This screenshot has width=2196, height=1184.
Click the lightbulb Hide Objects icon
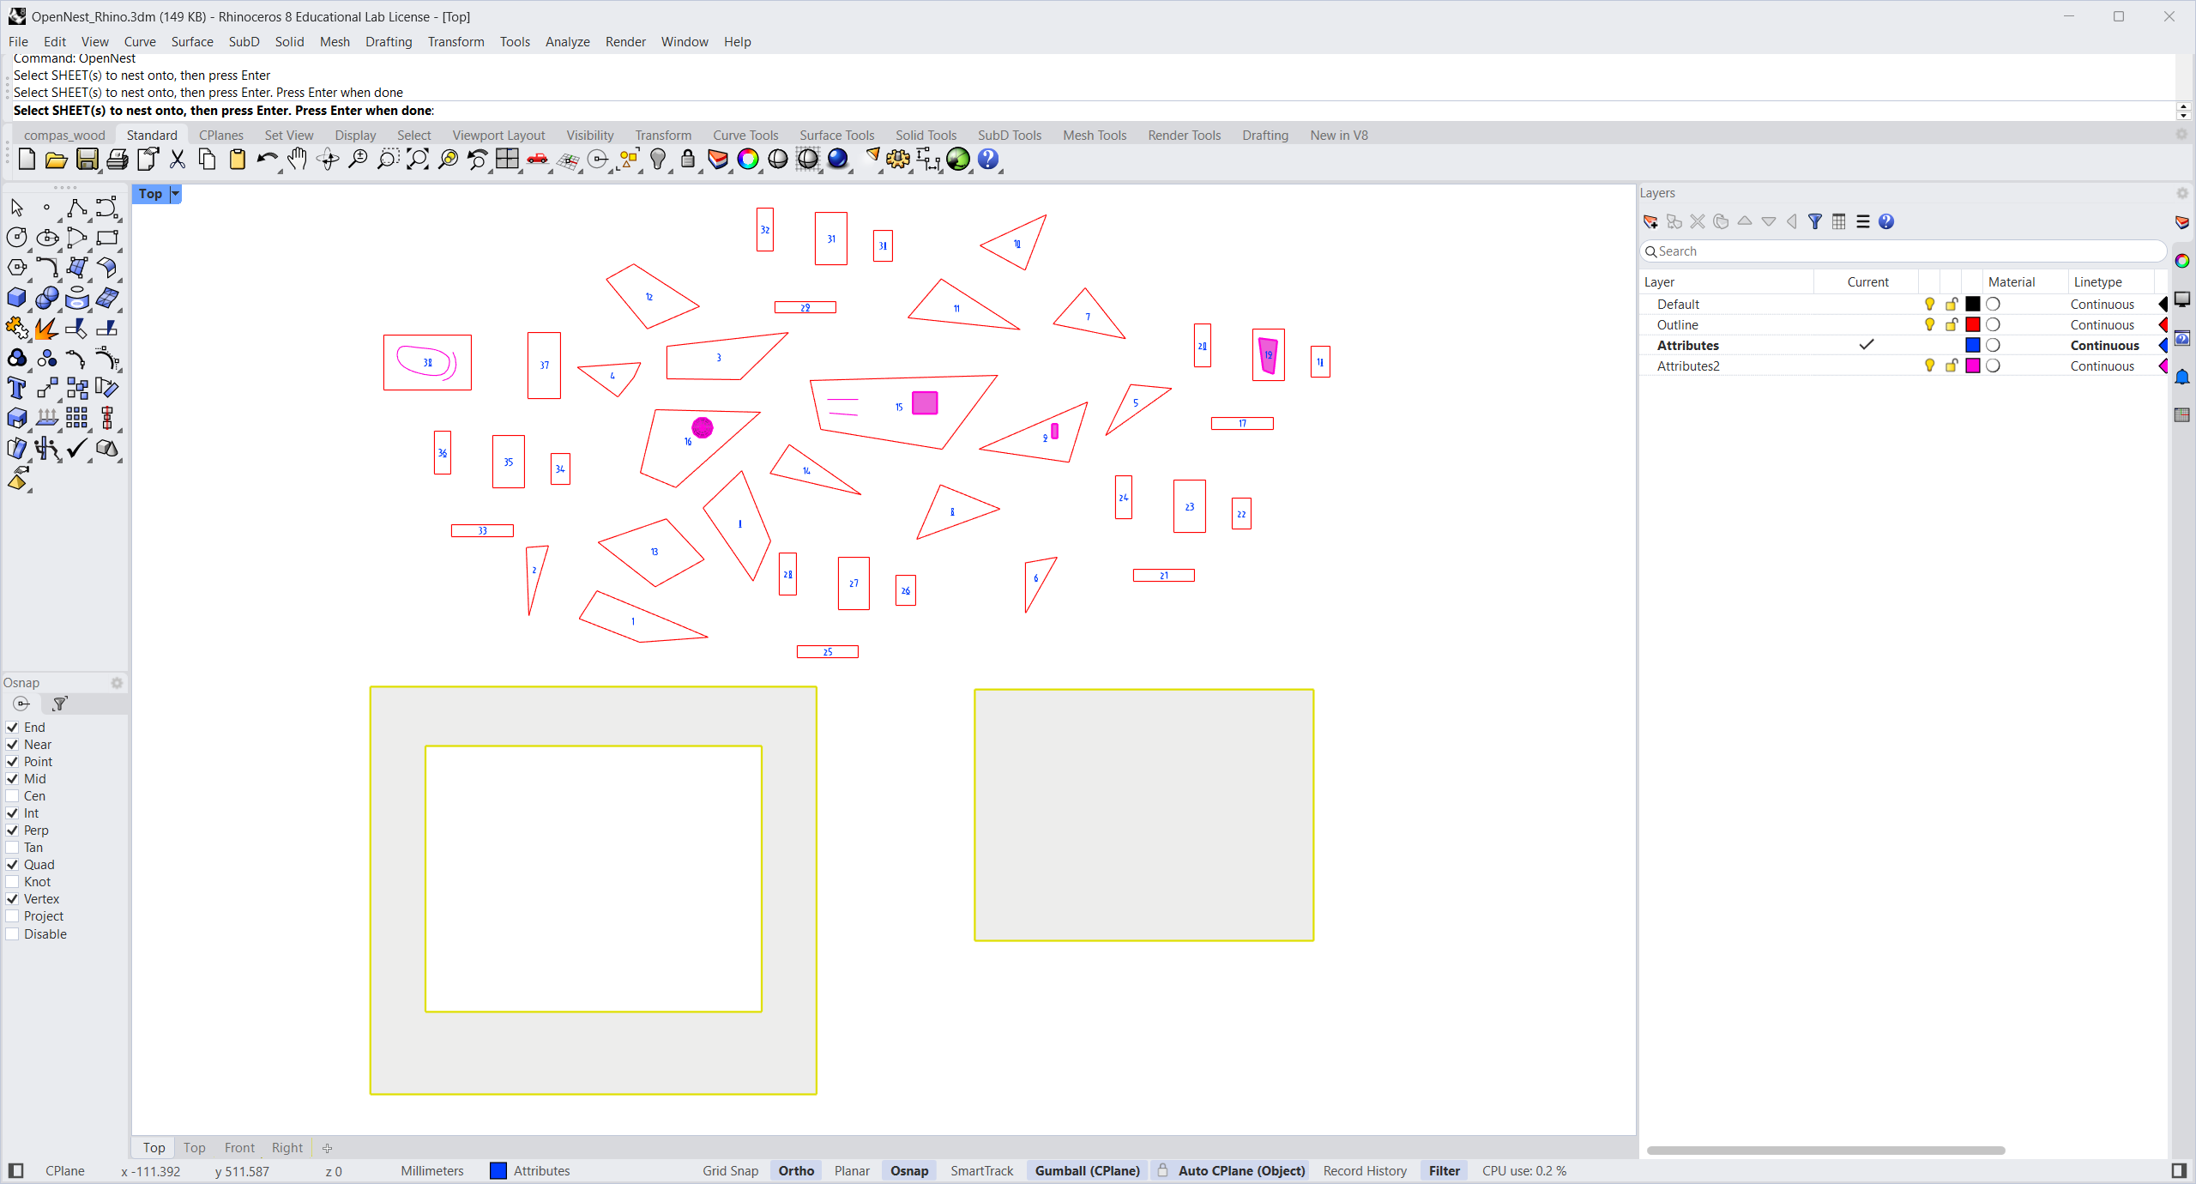coord(658,160)
